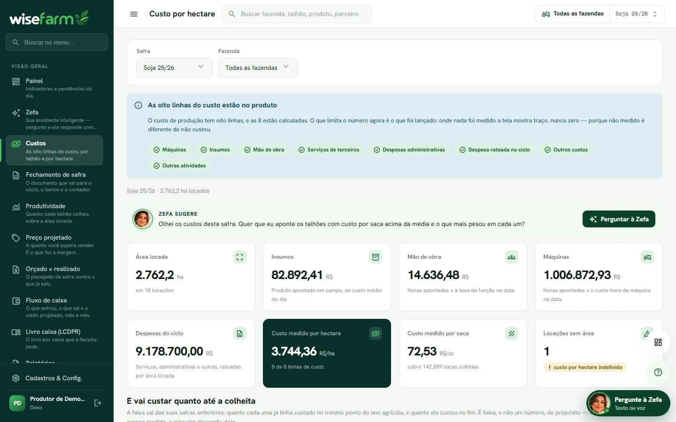
Task: Click the Custo medido por hectare icon
Action: point(376,333)
